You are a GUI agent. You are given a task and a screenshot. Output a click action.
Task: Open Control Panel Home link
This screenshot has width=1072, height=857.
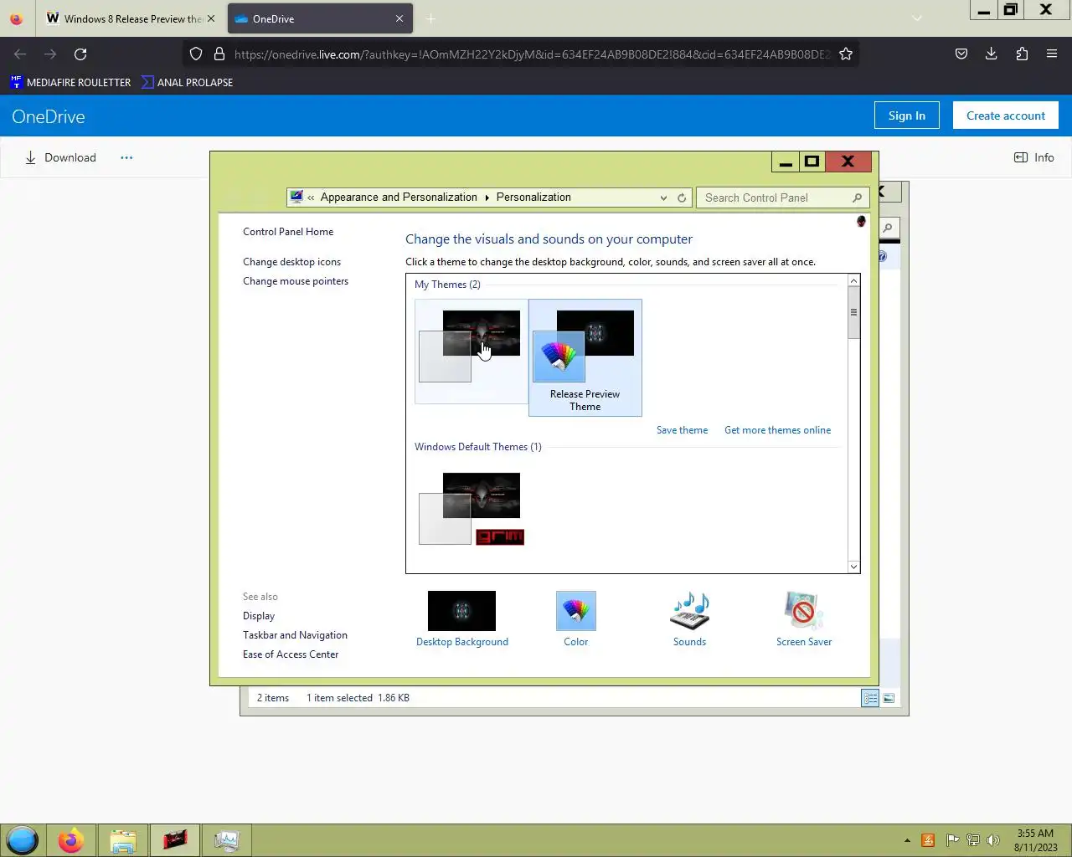288,232
